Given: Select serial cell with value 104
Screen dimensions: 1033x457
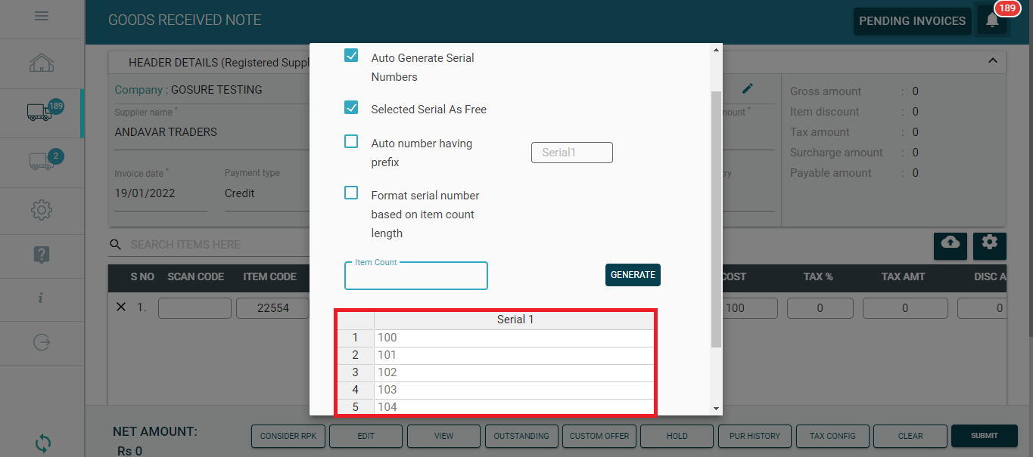Looking at the screenshot, I should click(515, 406).
